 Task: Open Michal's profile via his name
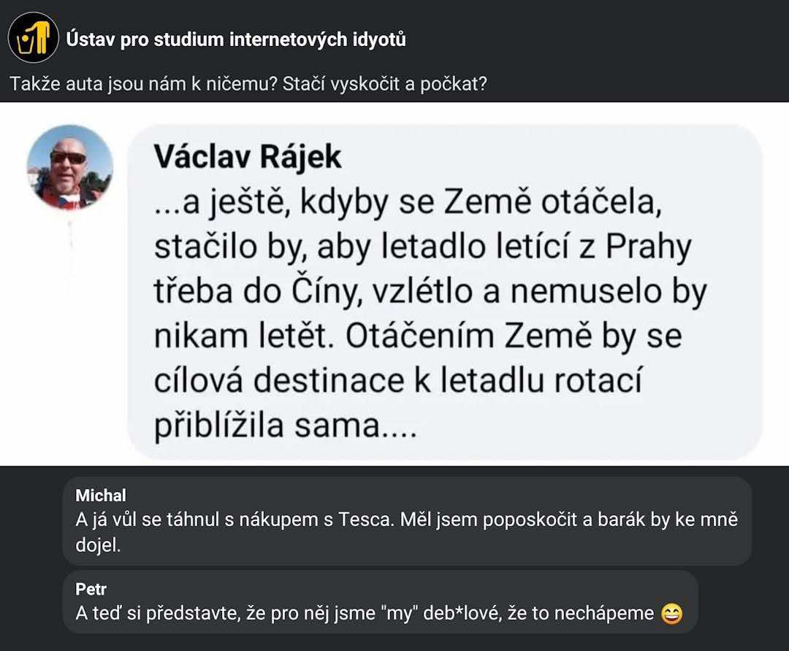(101, 496)
